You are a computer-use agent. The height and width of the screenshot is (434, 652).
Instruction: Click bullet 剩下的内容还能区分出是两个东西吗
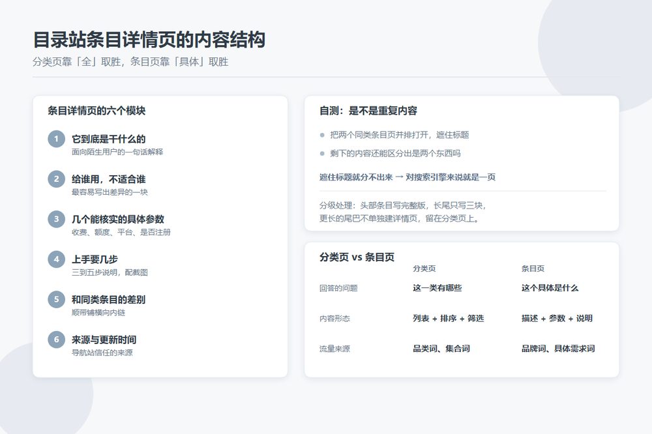[x=396, y=153]
